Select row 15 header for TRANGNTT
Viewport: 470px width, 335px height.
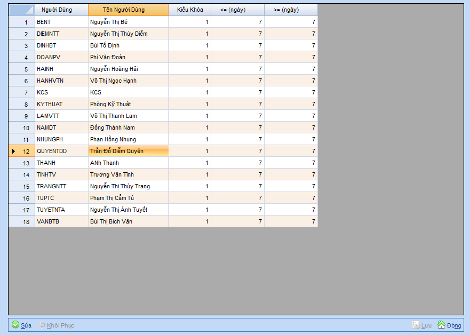[21, 186]
